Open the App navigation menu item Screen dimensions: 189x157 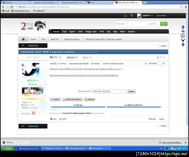pyautogui.click(x=115, y=31)
